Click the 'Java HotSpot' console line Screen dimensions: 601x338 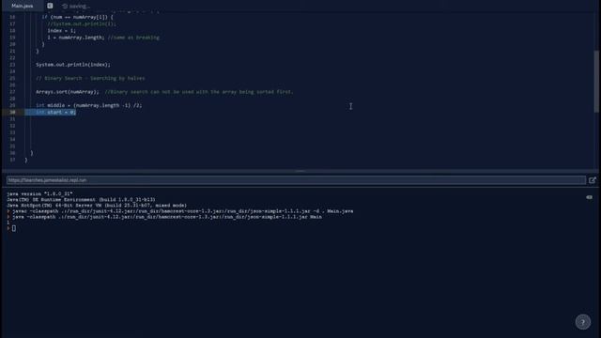pos(97,206)
